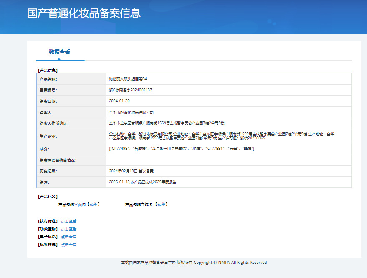Select the 备案人住所地址 address value
The width and height of the screenshot is (367, 278).
pyautogui.click(x=167, y=123)
